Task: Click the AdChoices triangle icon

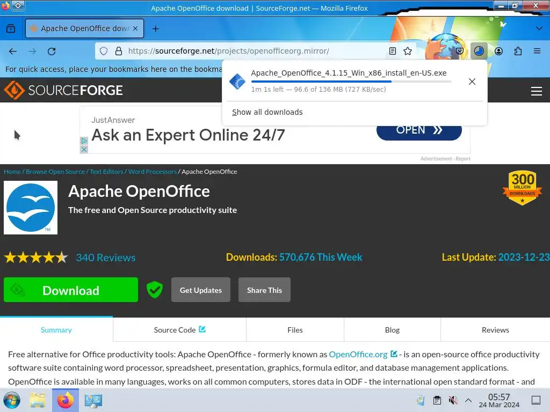Action: click(84, 141)
